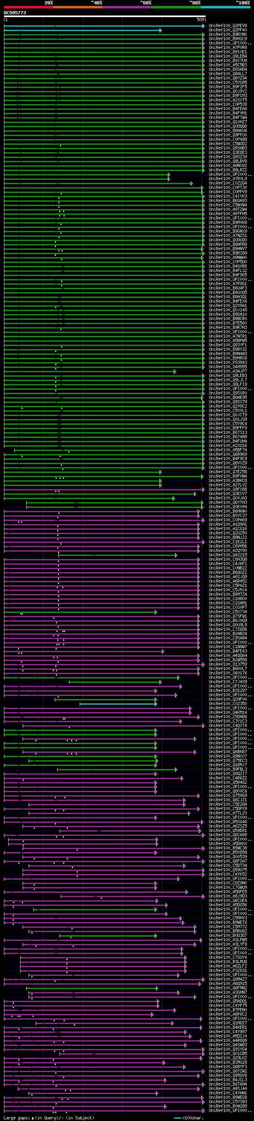The image size is (254, 1121).
Task: Click the cyan ~100% identity legend segment
Action: [x=226, y=8]
